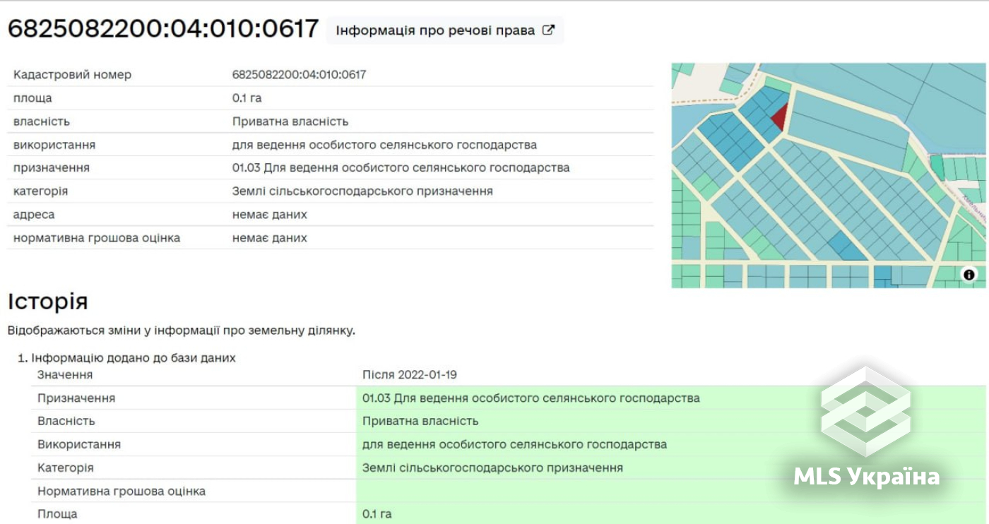This screenshot has width=989, height=524.
Task: Click the capitalized history 'Площа' label
Action: [x=57, y=514]
